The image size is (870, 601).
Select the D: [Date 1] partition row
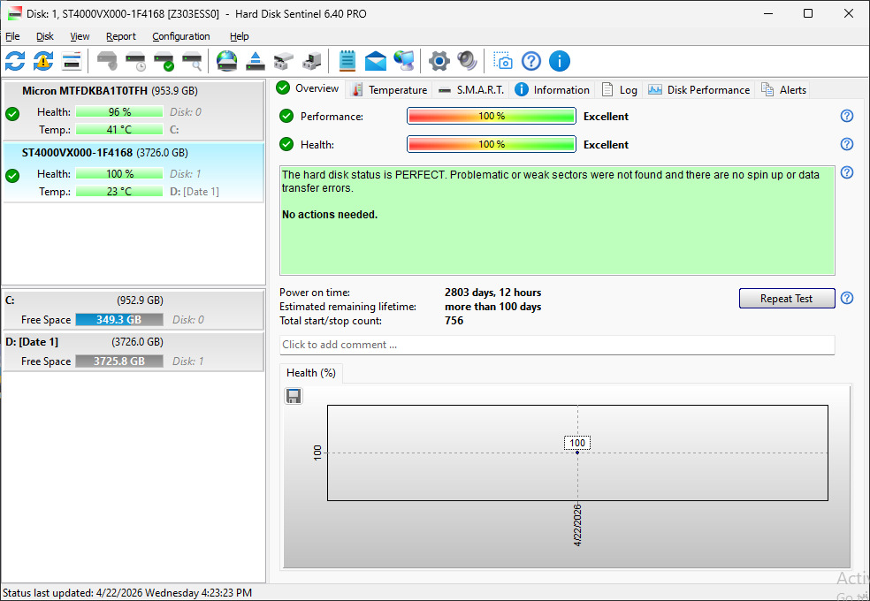[134, 352]
